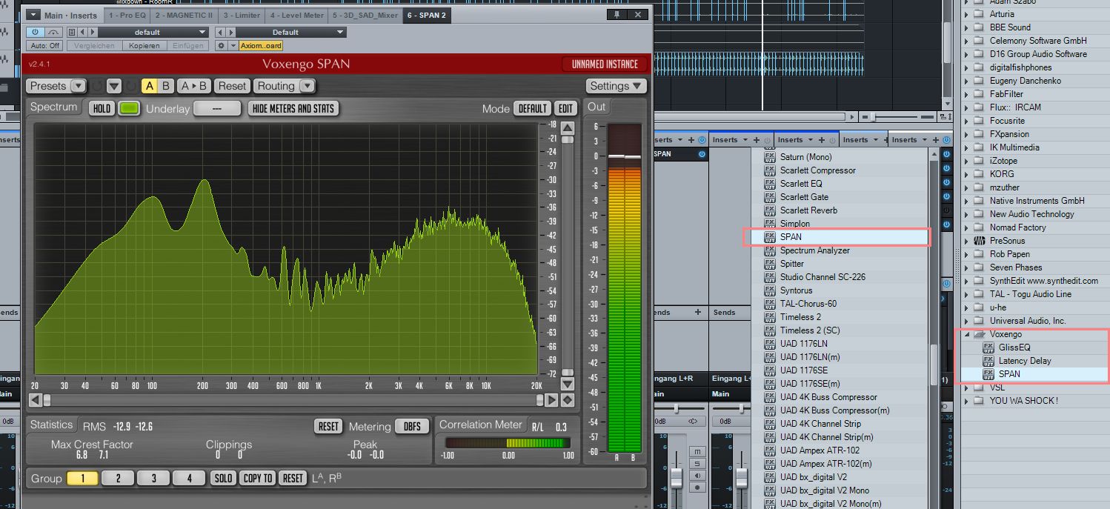Click the UNNAMED INSTANCE name field
This screenshot has width=1110, height=509.
click(605, 64)
